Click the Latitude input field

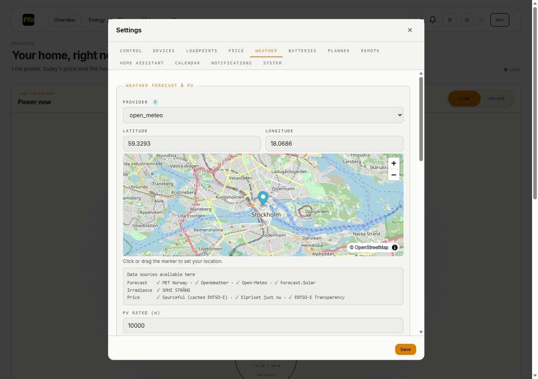192,144
